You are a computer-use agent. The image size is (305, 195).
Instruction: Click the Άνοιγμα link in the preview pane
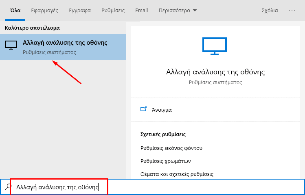(x=162, y=110)
